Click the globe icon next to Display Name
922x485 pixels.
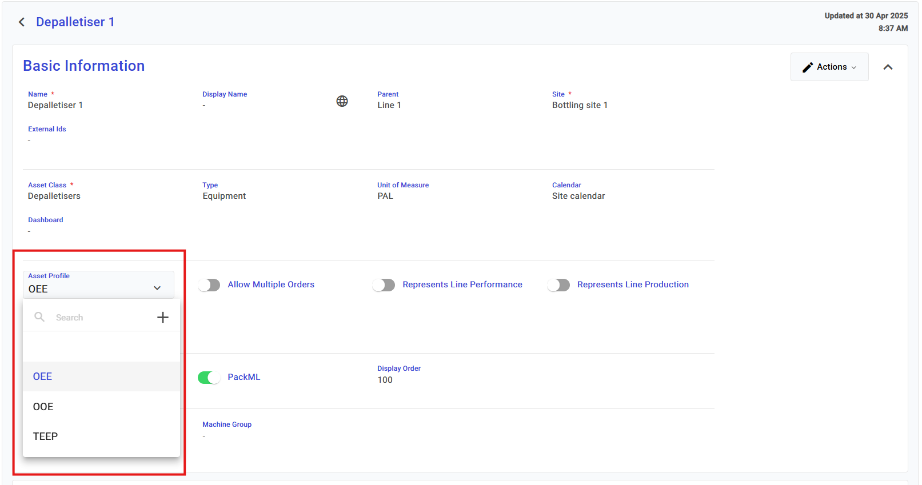point(342,101)
